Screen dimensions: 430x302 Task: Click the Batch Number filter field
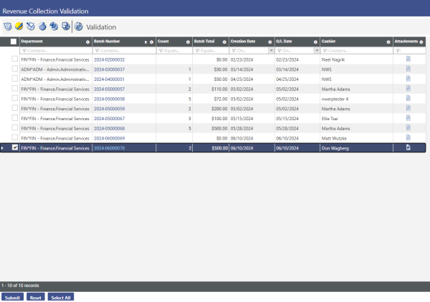click(124, 50)
